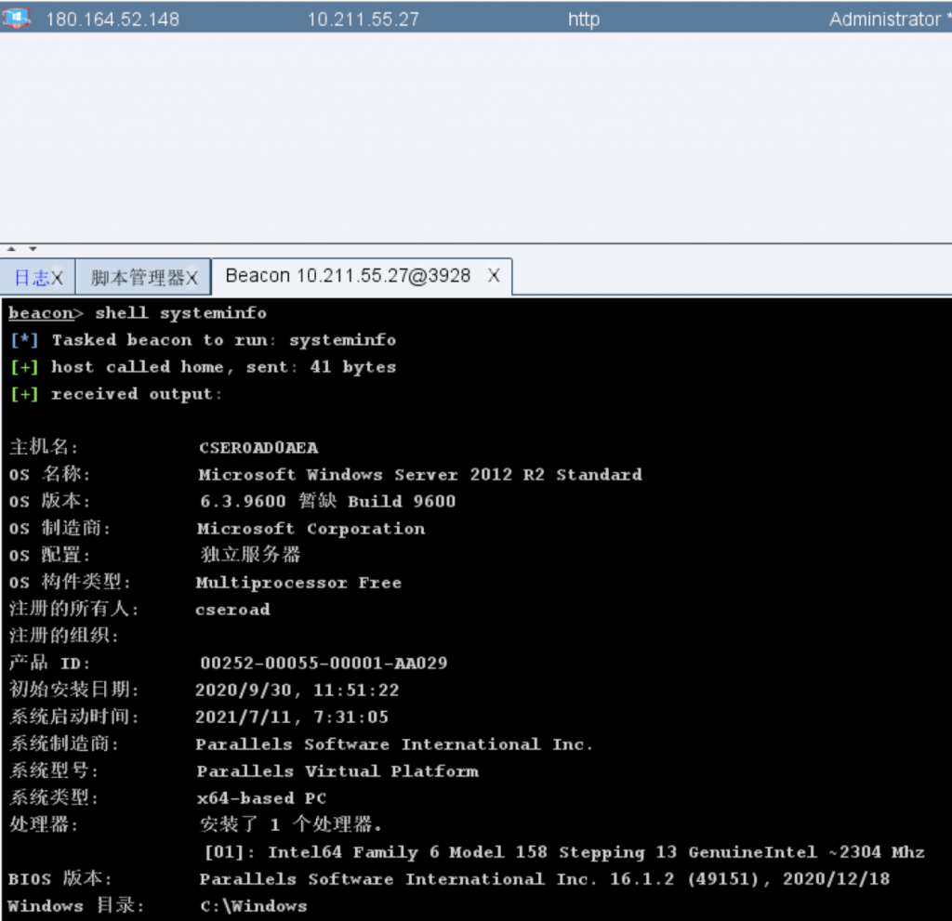The width and height of the screenshot is (952, 921).
Task: Click 'Microsoft Windows Server 2012 R2 Standard' text
Action: [x=420, y=475]
